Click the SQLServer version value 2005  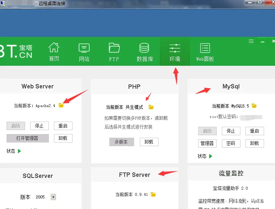(40, 197)
